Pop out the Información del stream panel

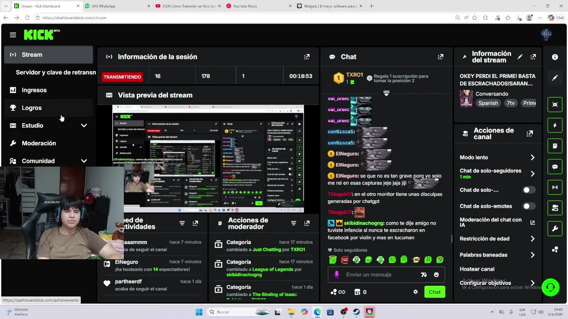pos(533,57)
